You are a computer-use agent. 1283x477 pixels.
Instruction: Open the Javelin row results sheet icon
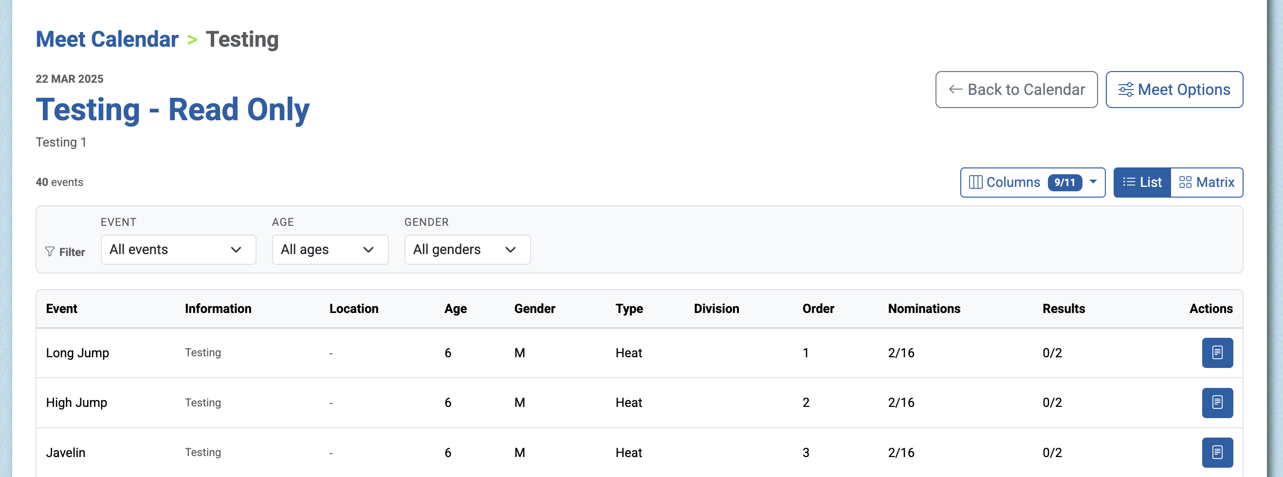1217,452
